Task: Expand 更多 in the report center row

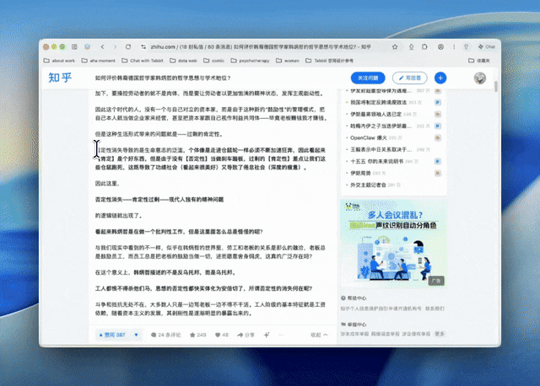Action: tap(440, 334)
